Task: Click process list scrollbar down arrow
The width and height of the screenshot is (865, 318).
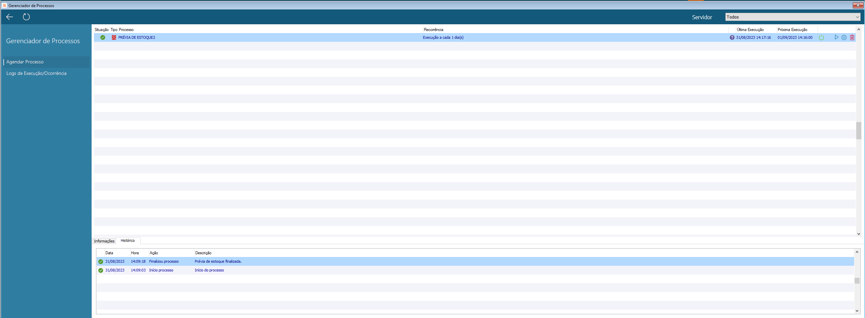Action: [859, 234]
